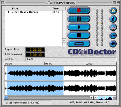121x107 pixels.
Task: Click the track list scroll down arrow
Action: 64,44
